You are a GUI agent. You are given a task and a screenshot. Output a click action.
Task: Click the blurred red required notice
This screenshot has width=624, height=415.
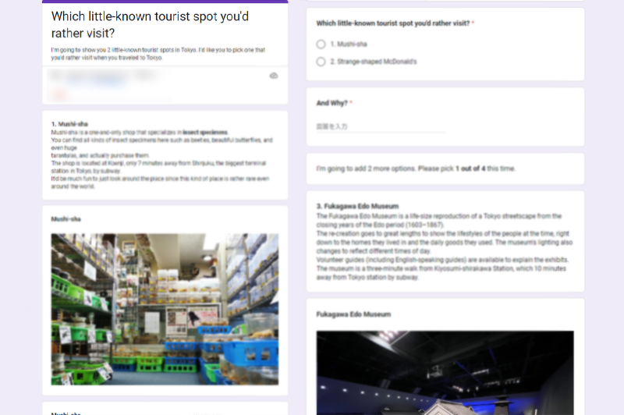[59, 95]
